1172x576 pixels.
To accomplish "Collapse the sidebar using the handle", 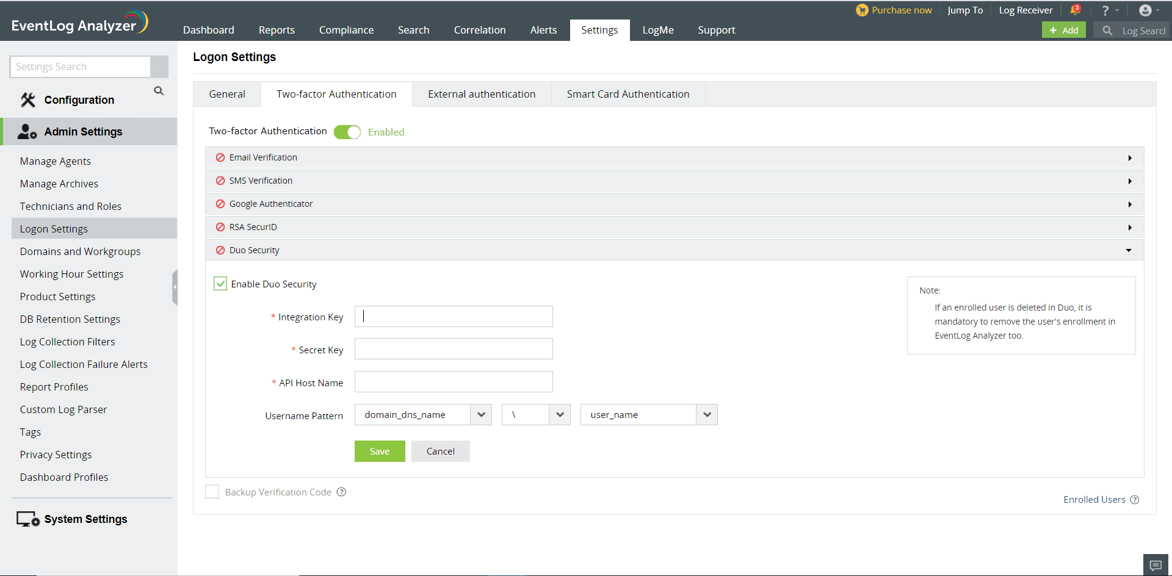I will pos(175,287).
